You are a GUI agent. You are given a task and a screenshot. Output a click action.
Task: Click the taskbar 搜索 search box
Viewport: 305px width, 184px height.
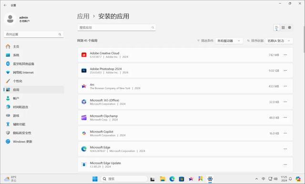click(124, 179)
